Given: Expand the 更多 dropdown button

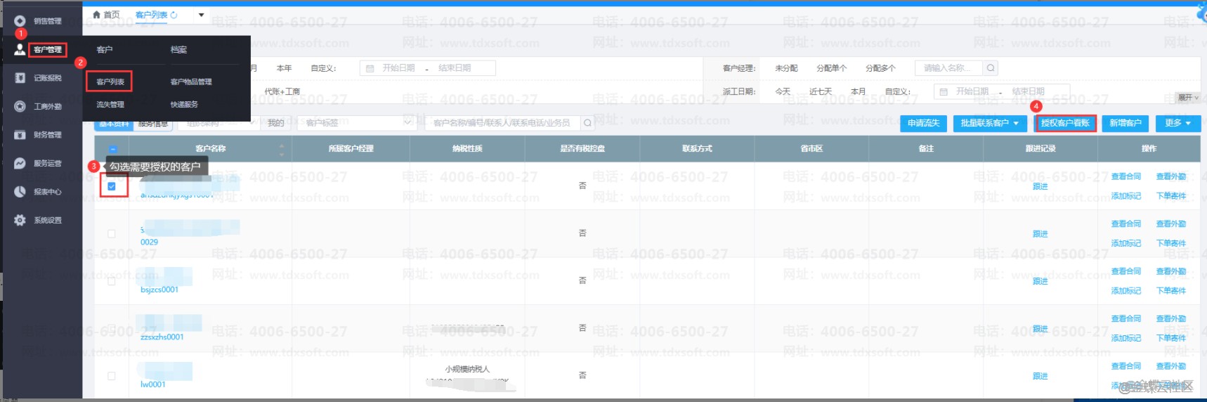Looking at the screenshot, I should 1177,123.
